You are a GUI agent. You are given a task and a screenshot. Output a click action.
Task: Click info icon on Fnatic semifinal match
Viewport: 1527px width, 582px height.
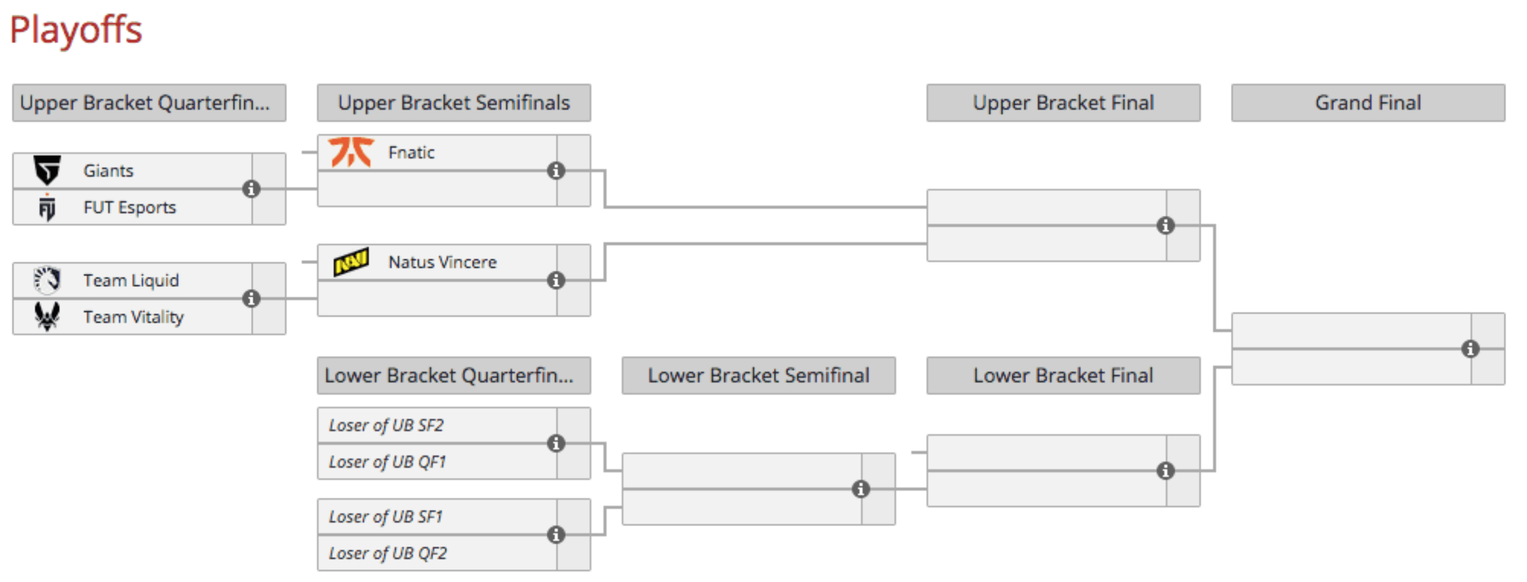[556, 171]
